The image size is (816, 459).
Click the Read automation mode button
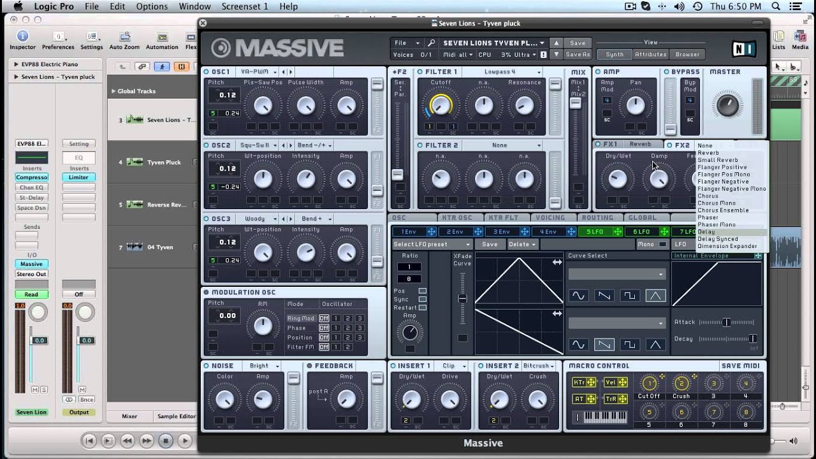[x=31, y=295]
